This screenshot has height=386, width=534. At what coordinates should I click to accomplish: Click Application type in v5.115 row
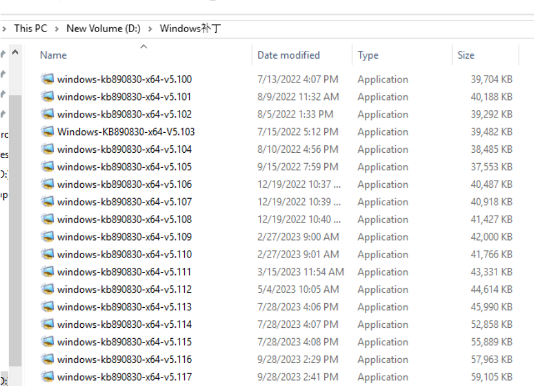(383, 342)
